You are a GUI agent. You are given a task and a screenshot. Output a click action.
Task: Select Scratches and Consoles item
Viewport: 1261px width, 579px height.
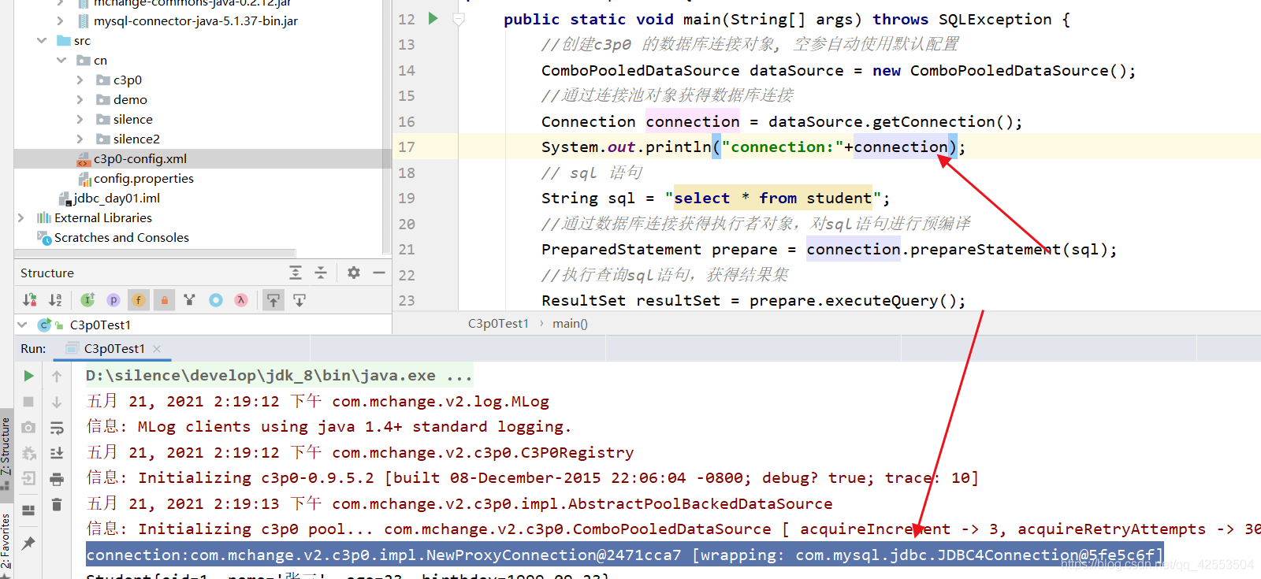[x=113, y=237]
